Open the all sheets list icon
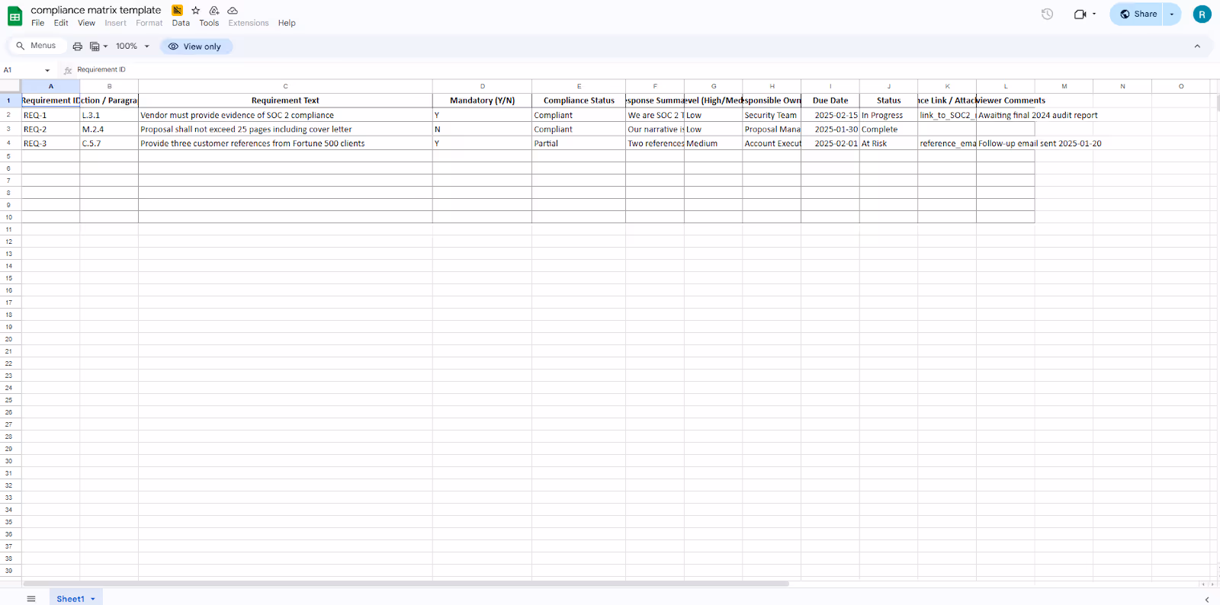 [31, 599]
